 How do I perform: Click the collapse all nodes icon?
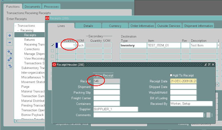pyautogui.click(x=10, y=66)
